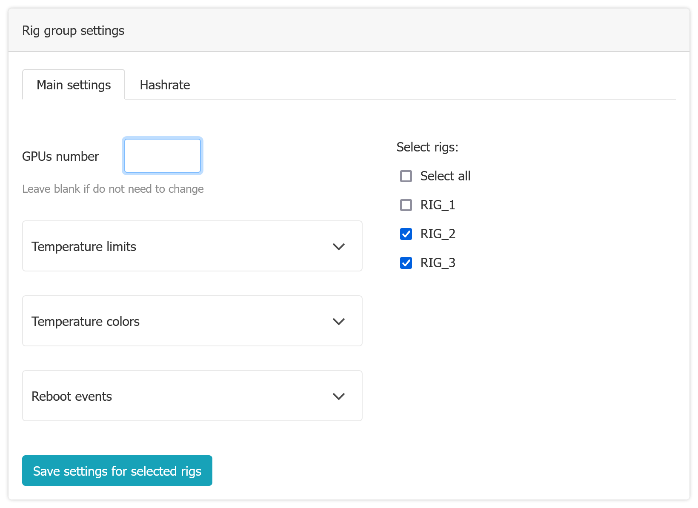The height and width of the screenshot is (508, 698).
Task: Click the RIG_3 label text
Action: (x=438, y=263)
